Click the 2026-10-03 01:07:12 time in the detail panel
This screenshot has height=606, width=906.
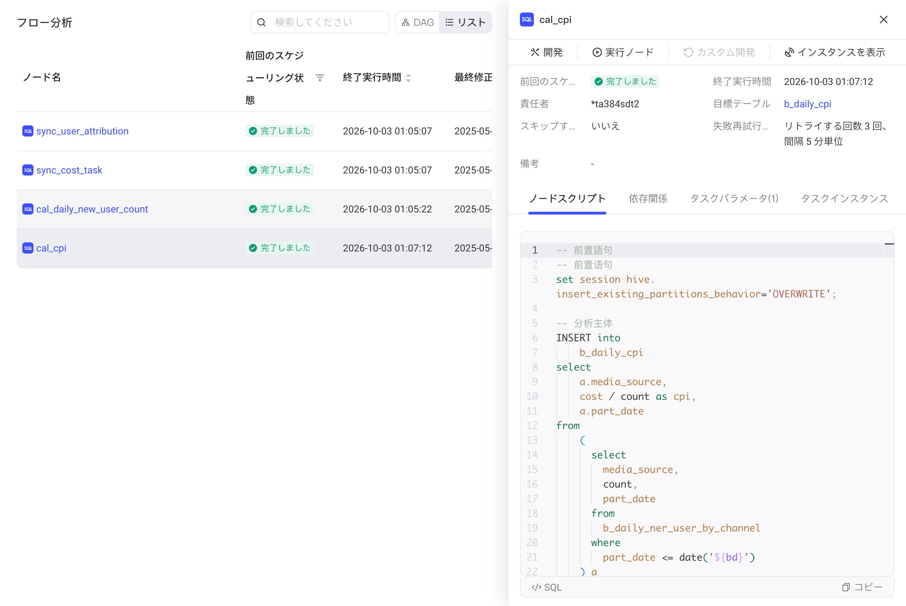coord(828,81)
